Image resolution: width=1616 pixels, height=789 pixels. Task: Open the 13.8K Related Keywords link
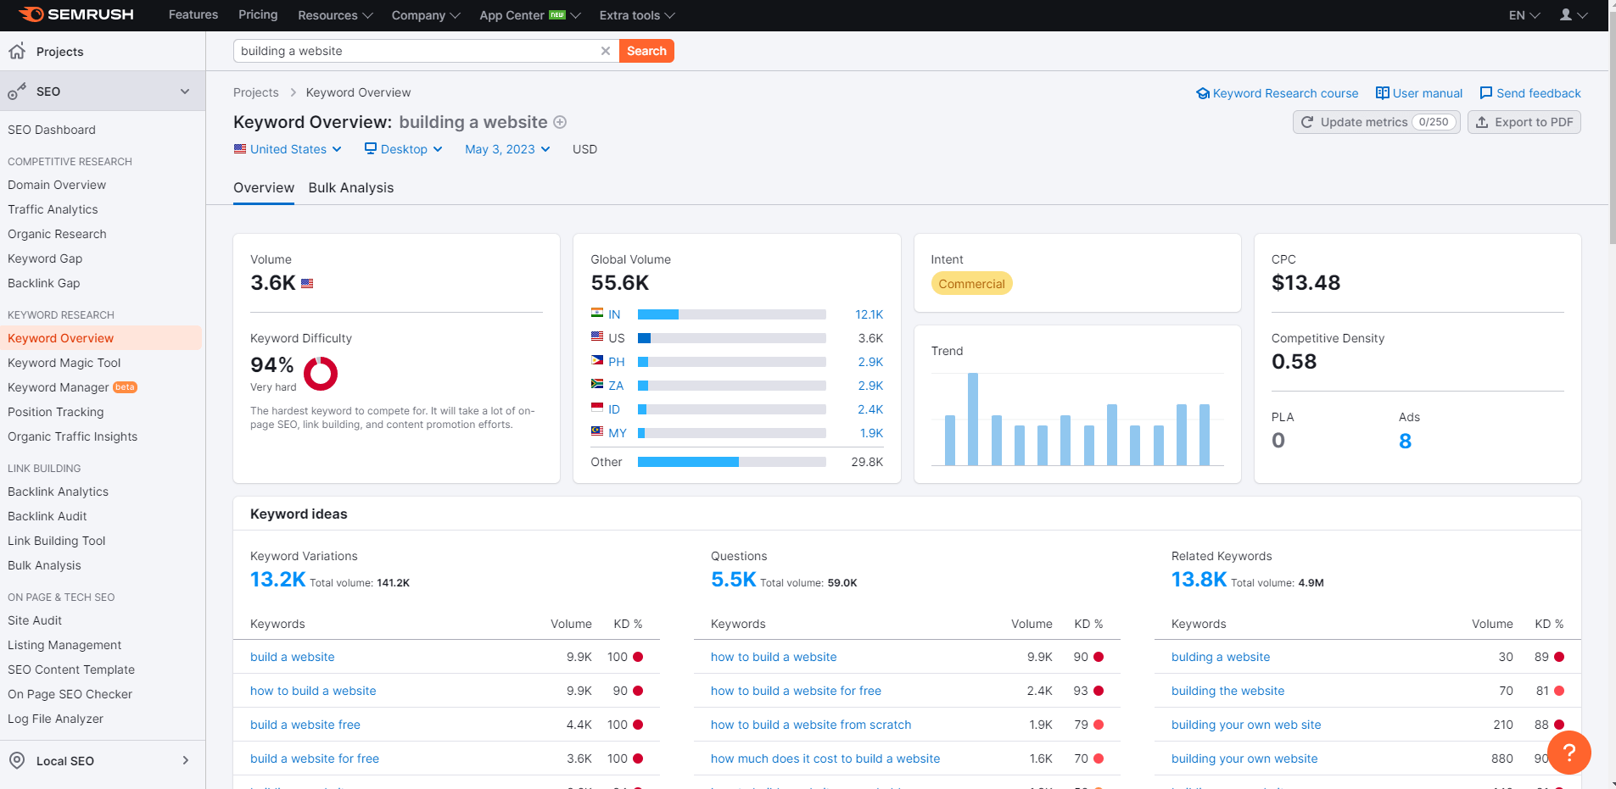1199,580
